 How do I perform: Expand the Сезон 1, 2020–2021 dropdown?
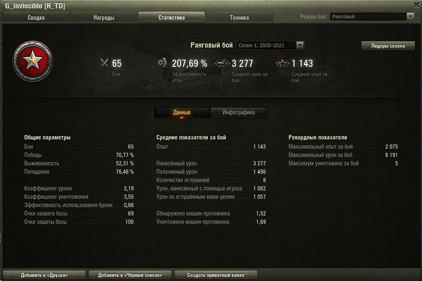coord(270,46)
